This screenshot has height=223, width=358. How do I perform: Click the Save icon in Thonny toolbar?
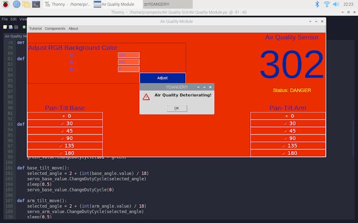(16, 27)
